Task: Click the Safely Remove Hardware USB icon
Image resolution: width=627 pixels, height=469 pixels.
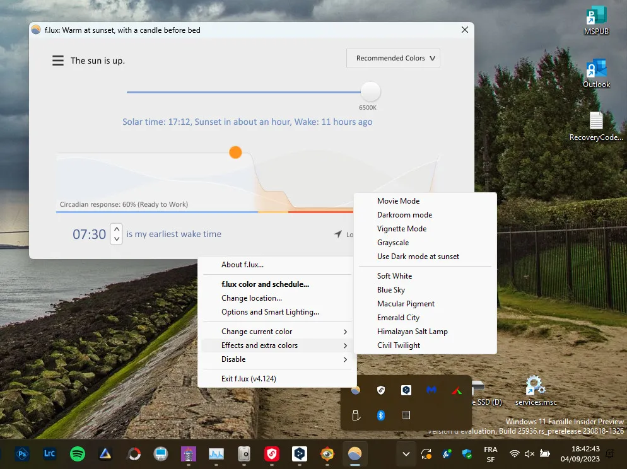Action: 356,415
